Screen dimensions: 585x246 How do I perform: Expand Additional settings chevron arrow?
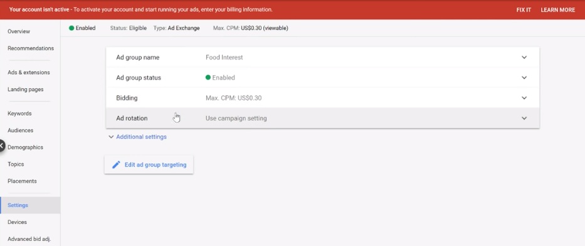pos(111,137)
